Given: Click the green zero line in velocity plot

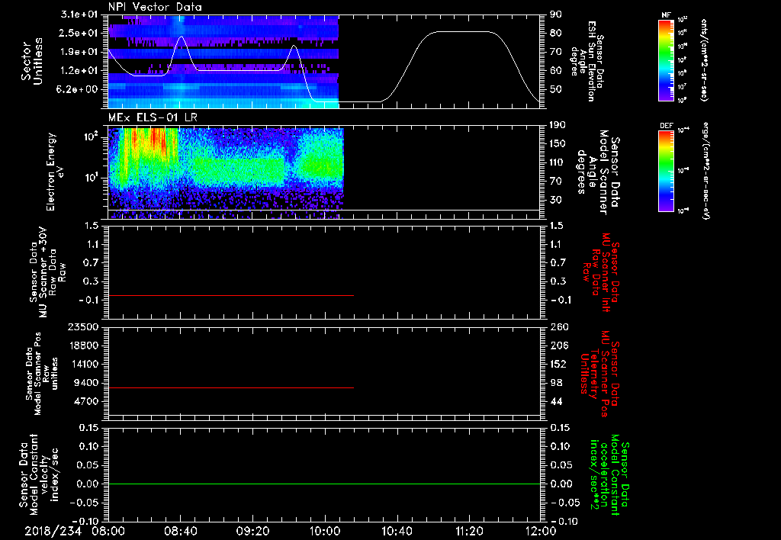Looking at the screenshot, I should point(324,484).
